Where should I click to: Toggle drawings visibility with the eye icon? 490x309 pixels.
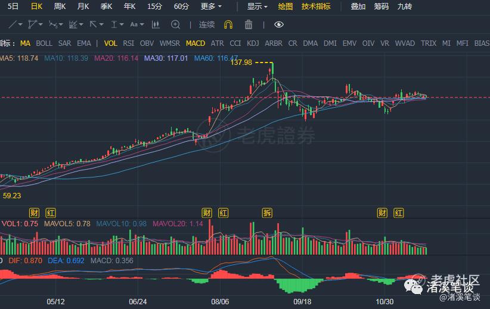point(279,24)
